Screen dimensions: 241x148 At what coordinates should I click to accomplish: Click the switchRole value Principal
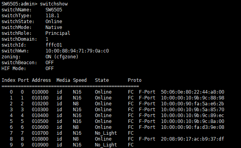point(58,33)
